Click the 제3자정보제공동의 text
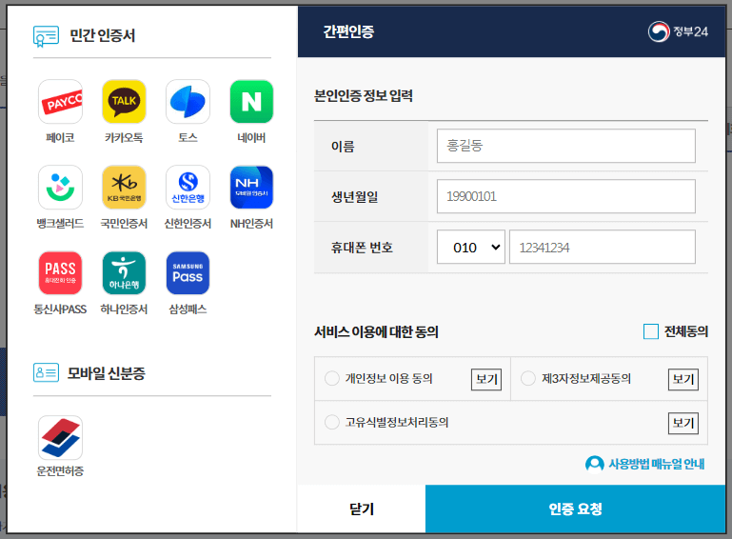 (586, 378)
